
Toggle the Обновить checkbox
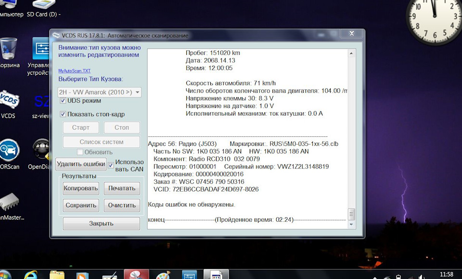point(80,152)
